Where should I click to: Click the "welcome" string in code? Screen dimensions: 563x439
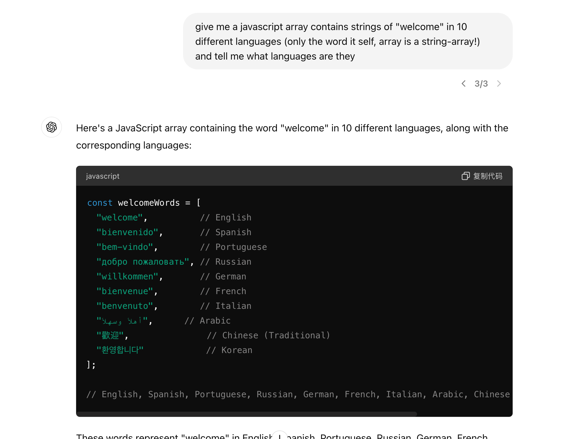[x=120, y=218]
